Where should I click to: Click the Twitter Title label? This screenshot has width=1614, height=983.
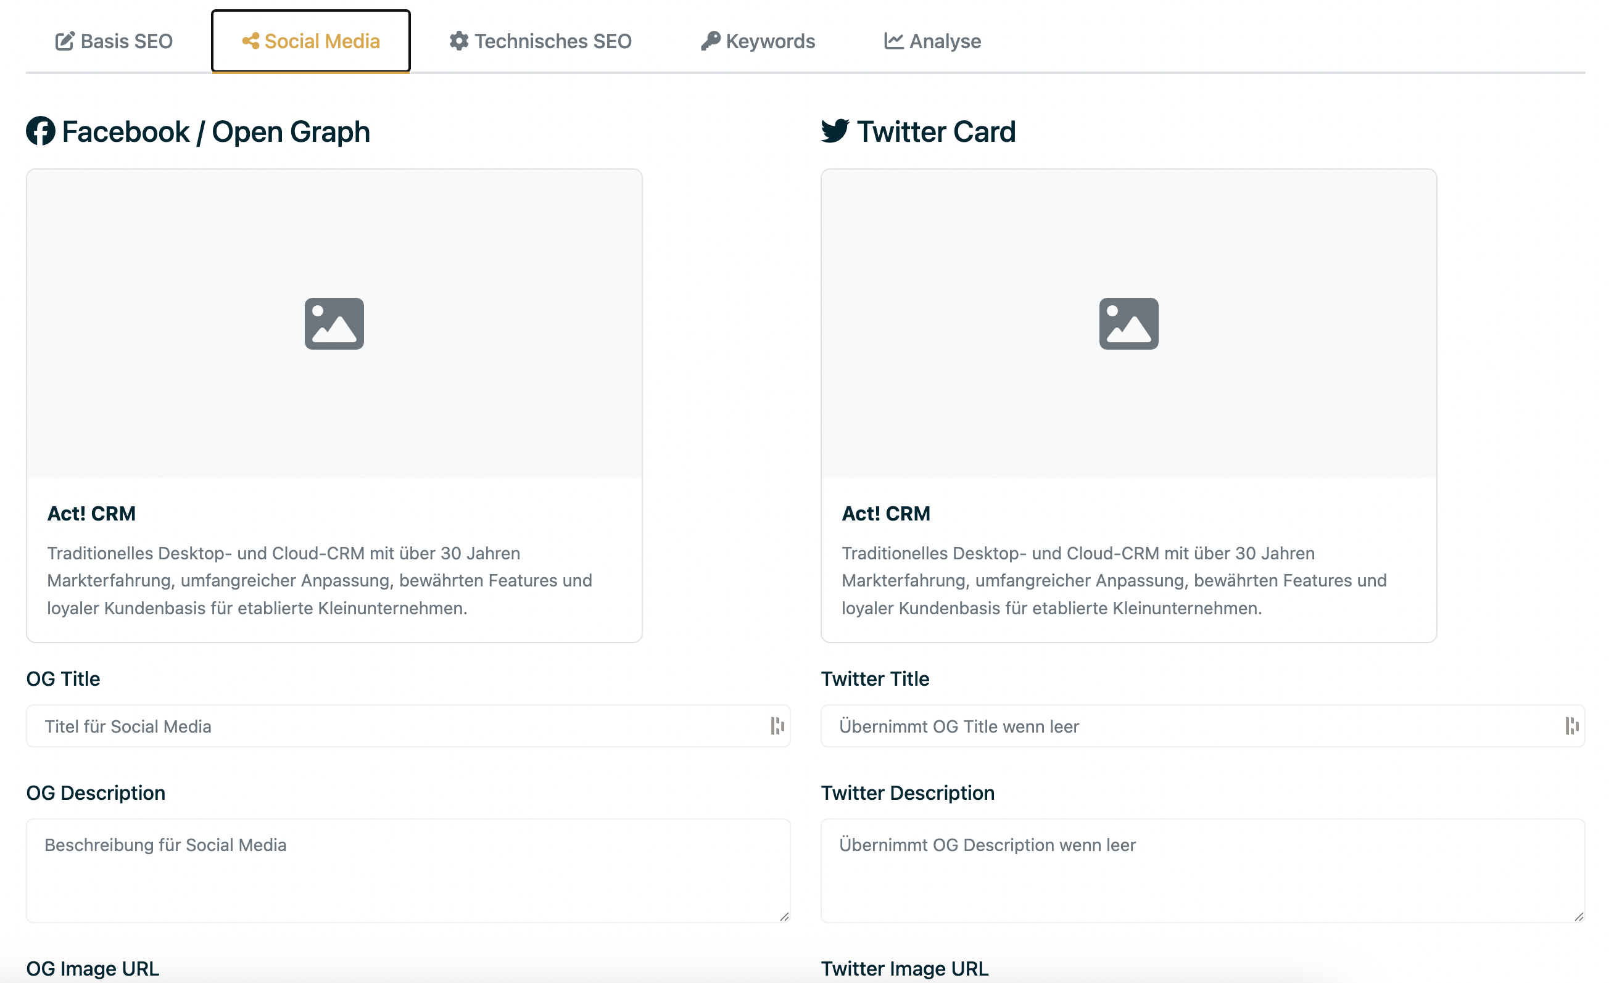click(875, 678)
